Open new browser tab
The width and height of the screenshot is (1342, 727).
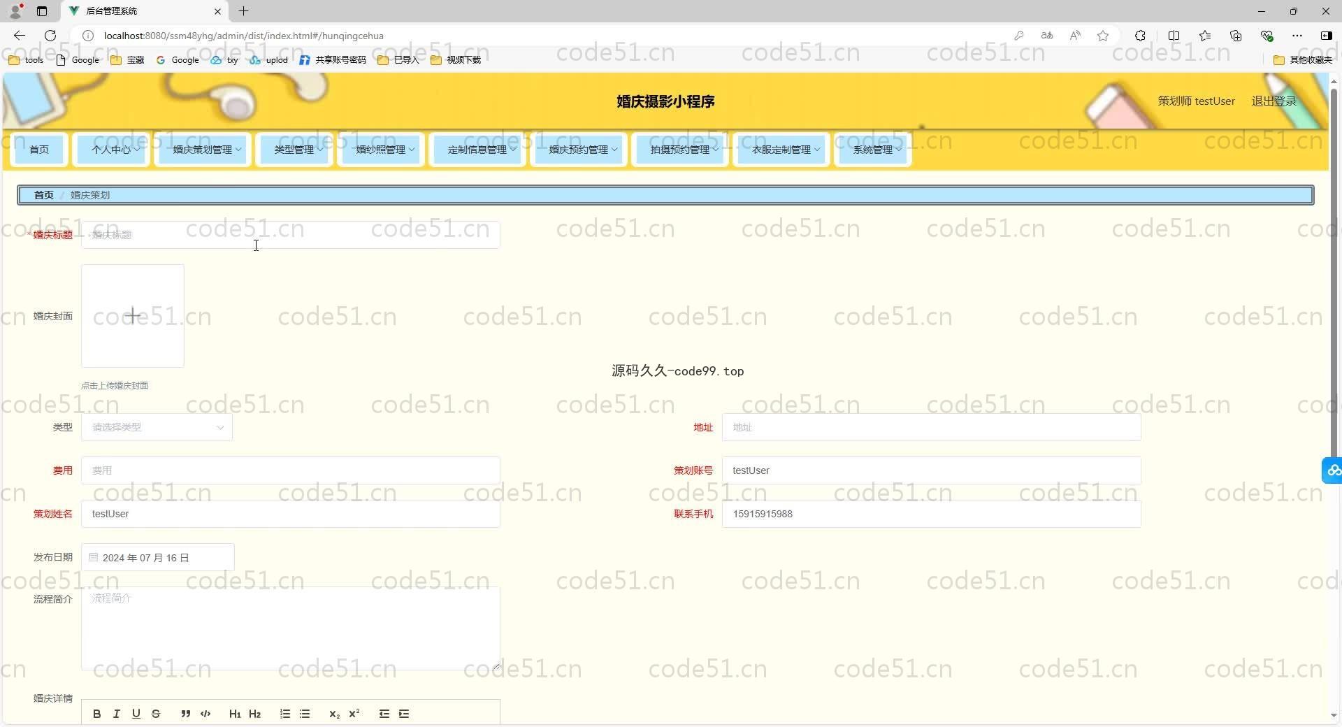point(243,11)
